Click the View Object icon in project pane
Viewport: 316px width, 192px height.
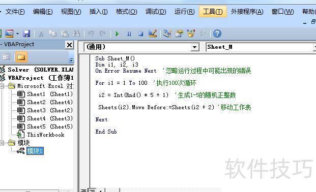[x=6, y=57]
